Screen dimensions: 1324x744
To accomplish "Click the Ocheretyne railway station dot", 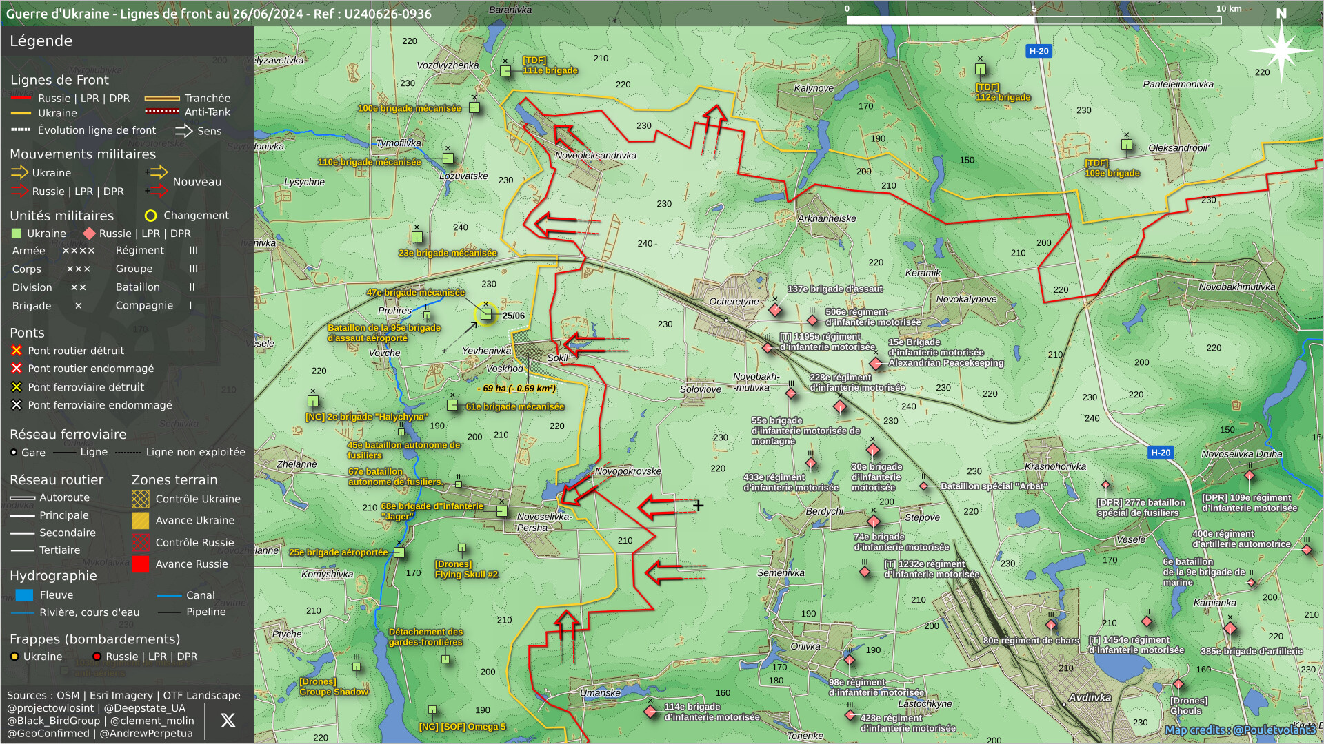I will click(x=725, y=320).
